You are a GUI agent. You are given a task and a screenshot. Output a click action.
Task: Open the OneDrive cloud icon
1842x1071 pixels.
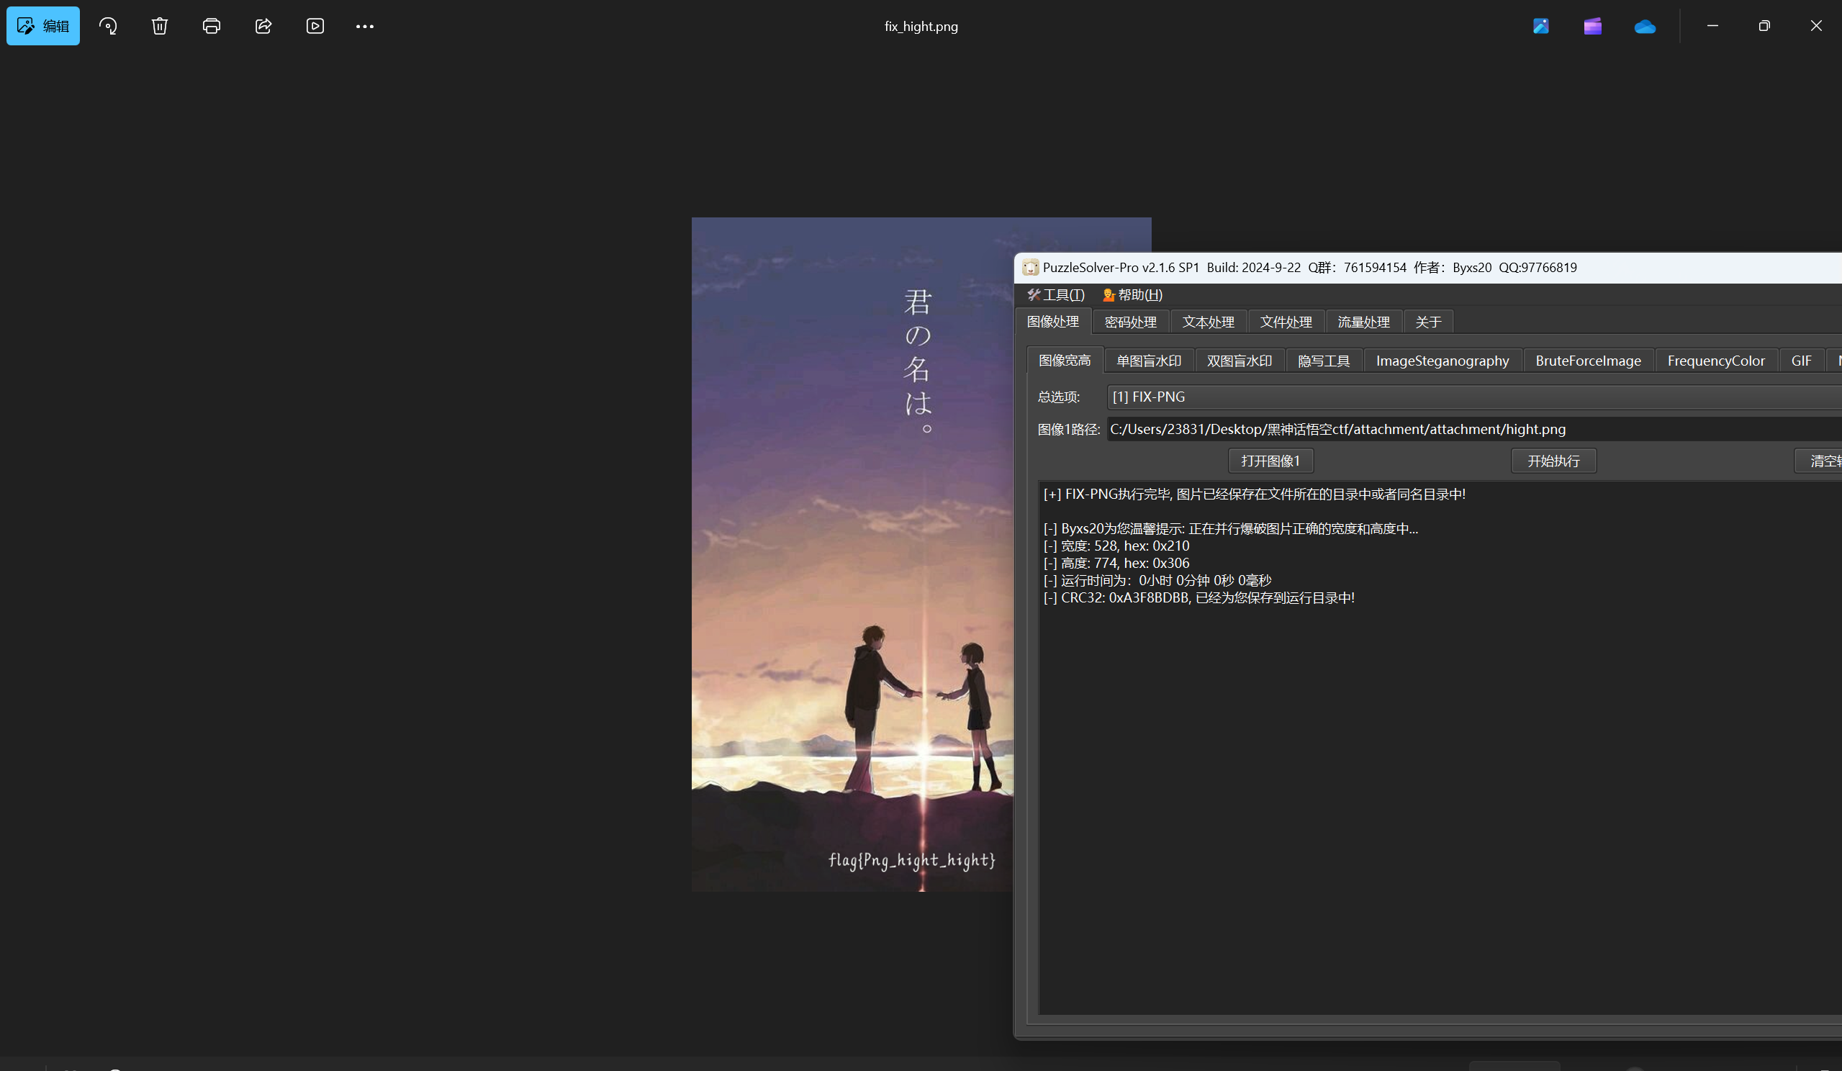[x=1645, y=27]
